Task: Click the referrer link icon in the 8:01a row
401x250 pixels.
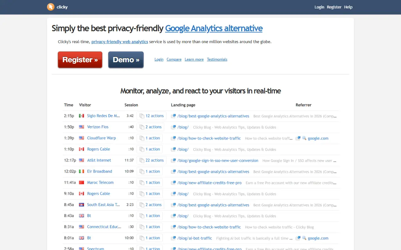Action: point(298,238)
